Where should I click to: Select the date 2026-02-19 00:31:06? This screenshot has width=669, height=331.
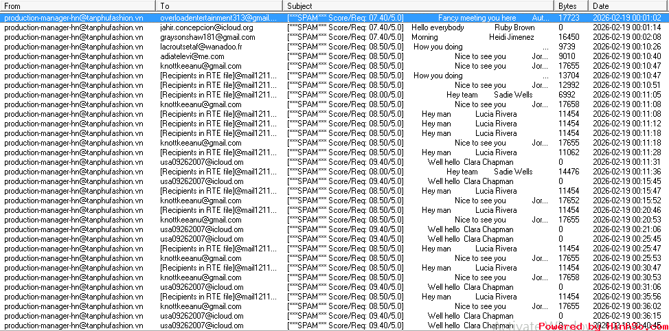[627, 286]
